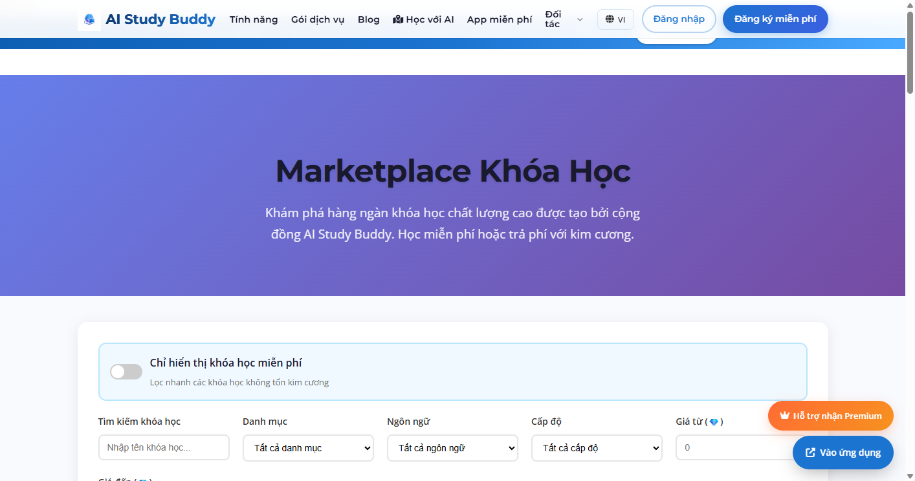Click the external link icon on Vào ứng dụng
The image size is (915, 481).
[x=810, y=453]
